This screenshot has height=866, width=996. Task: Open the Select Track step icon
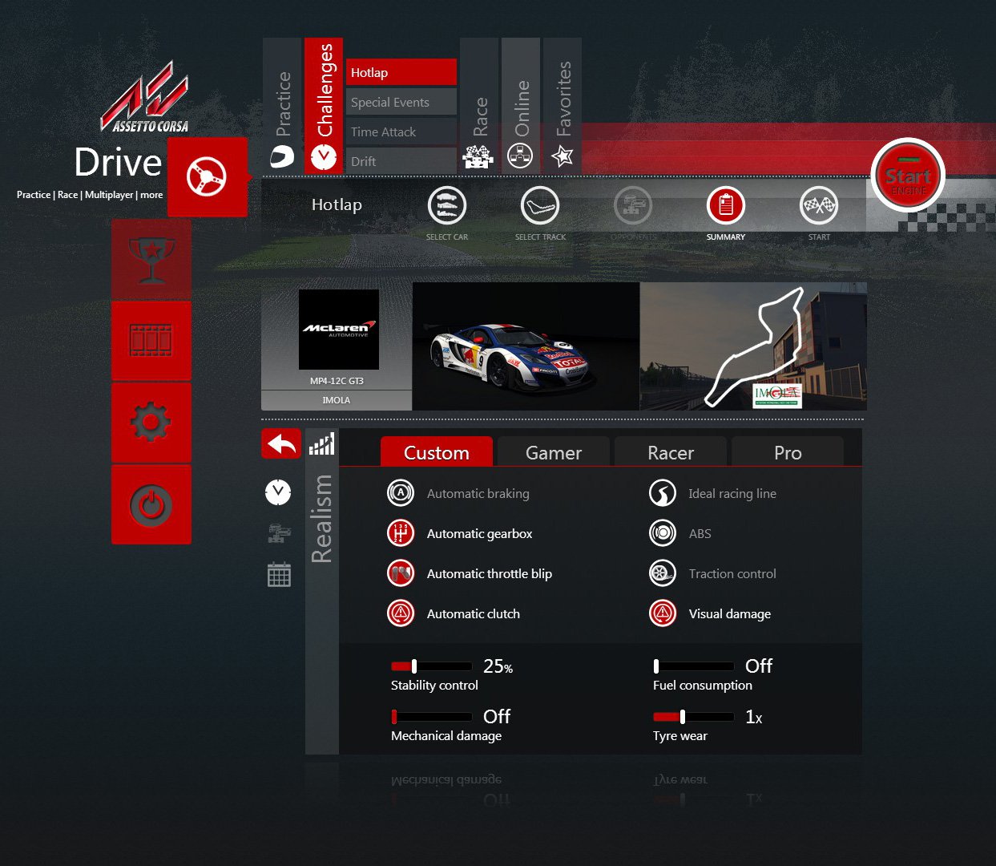tap(540, 206)
